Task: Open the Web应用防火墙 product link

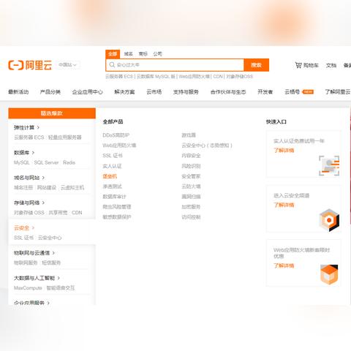Action: pos(119,146)
